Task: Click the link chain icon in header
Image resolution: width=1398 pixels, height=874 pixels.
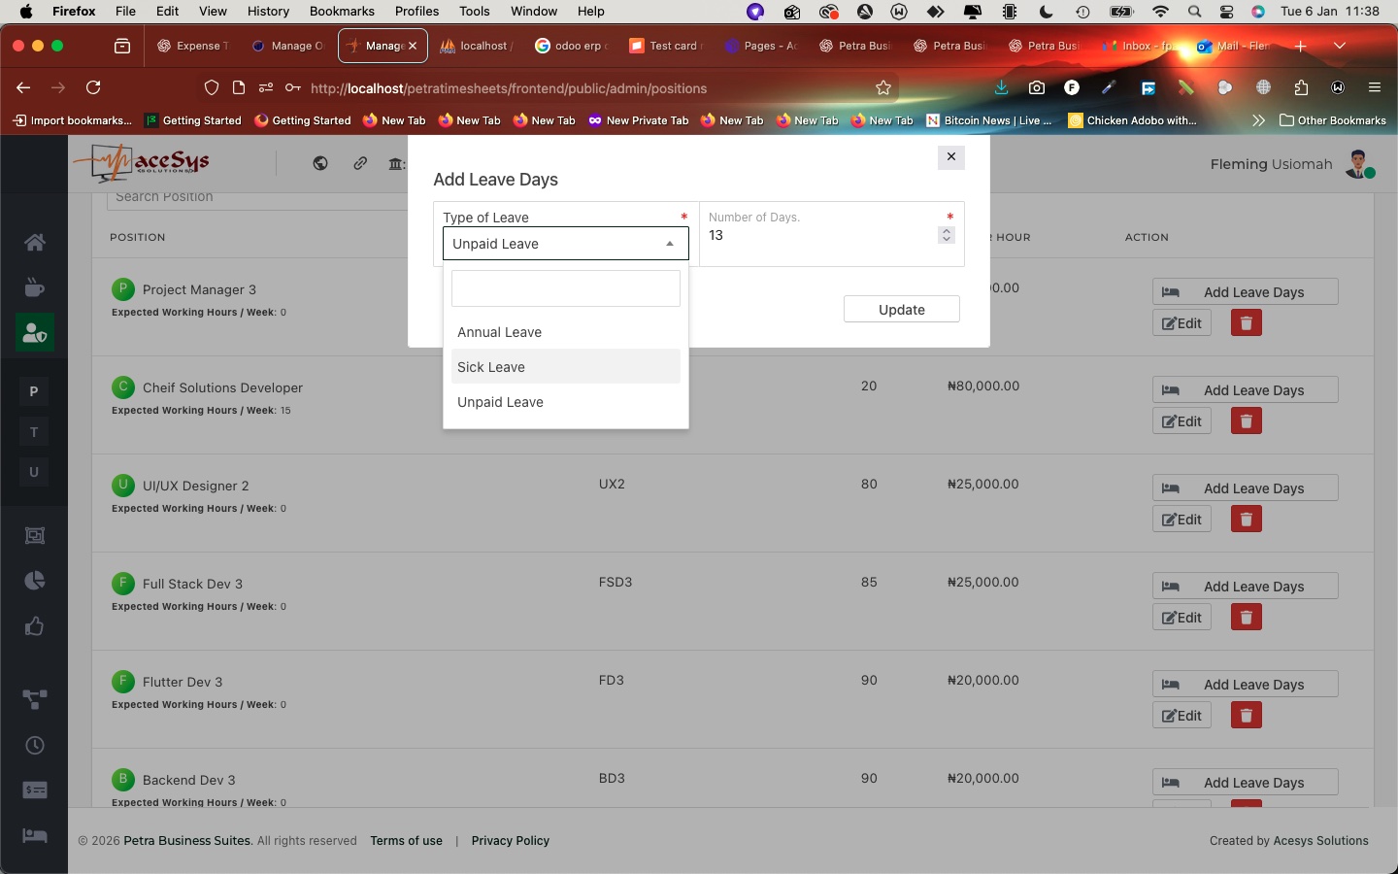Action: click(x=360, y=163)
